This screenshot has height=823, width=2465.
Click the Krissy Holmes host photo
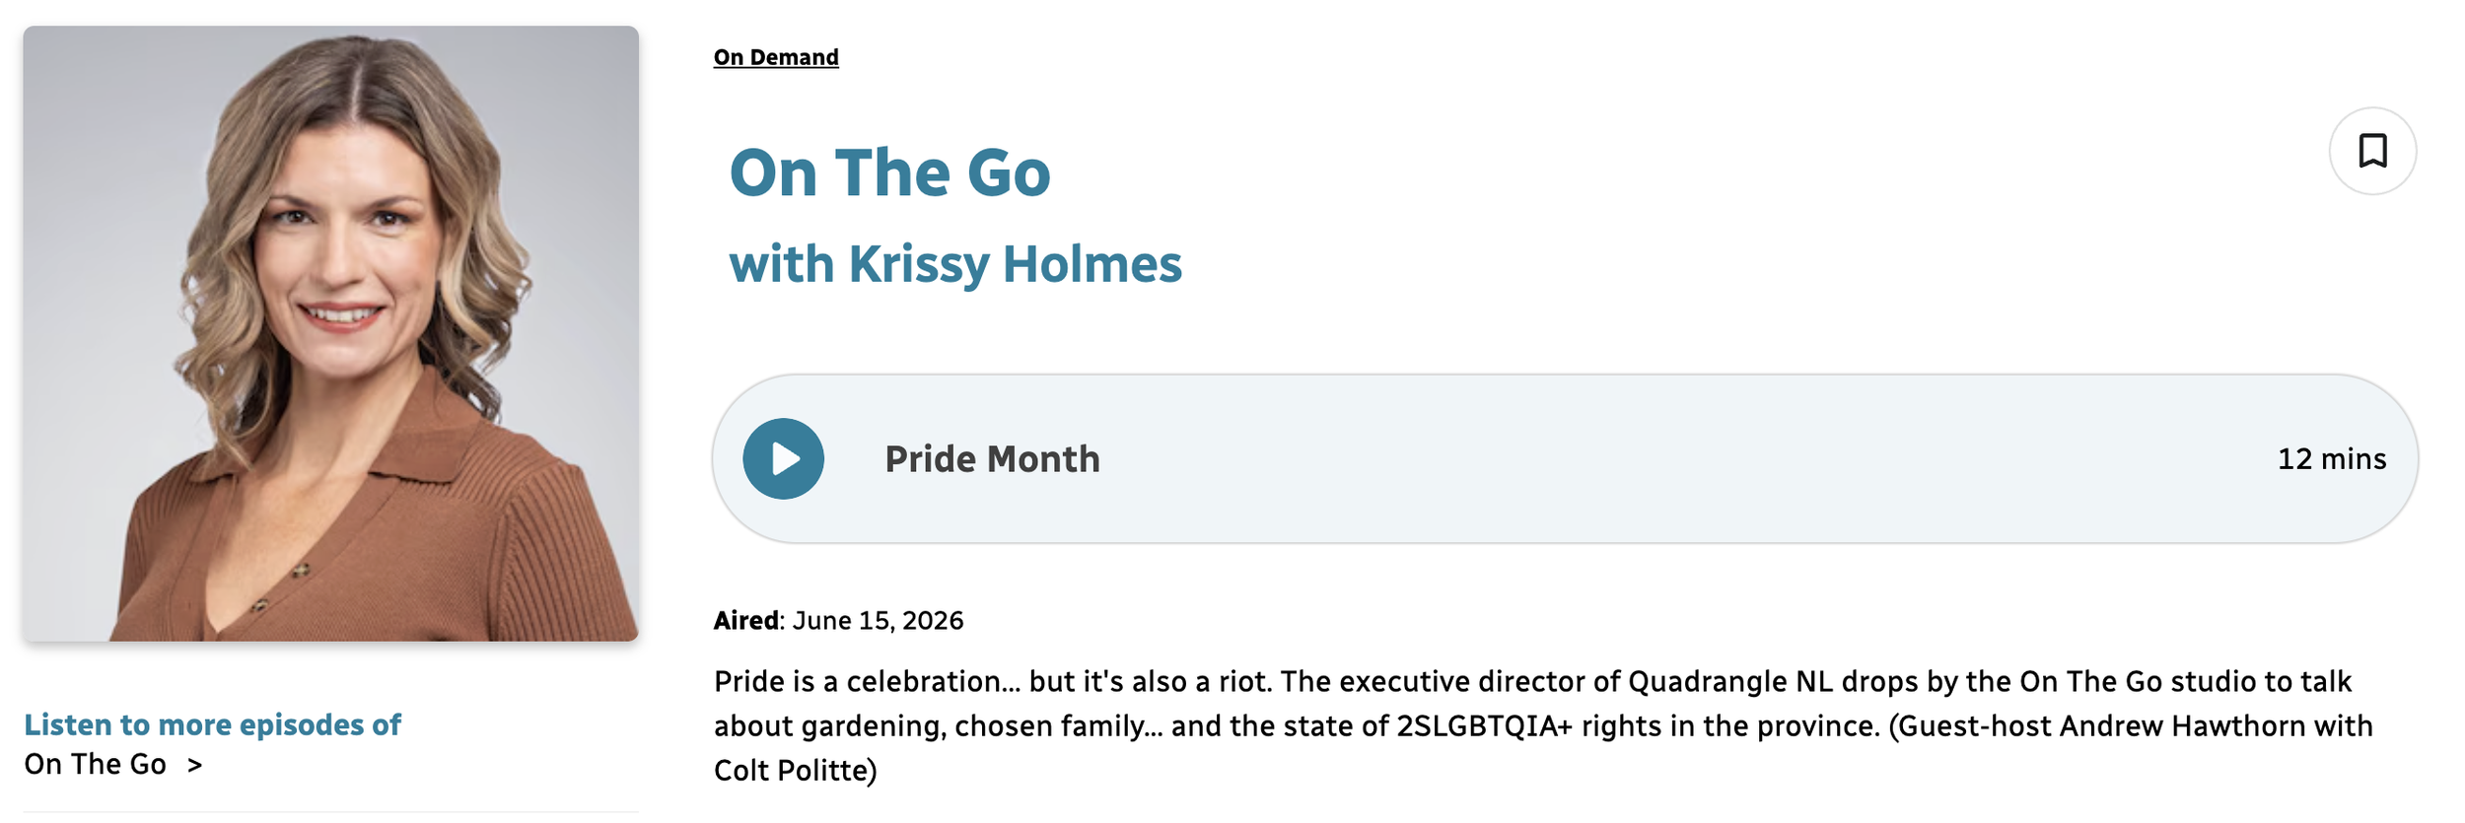coord(331,333)
